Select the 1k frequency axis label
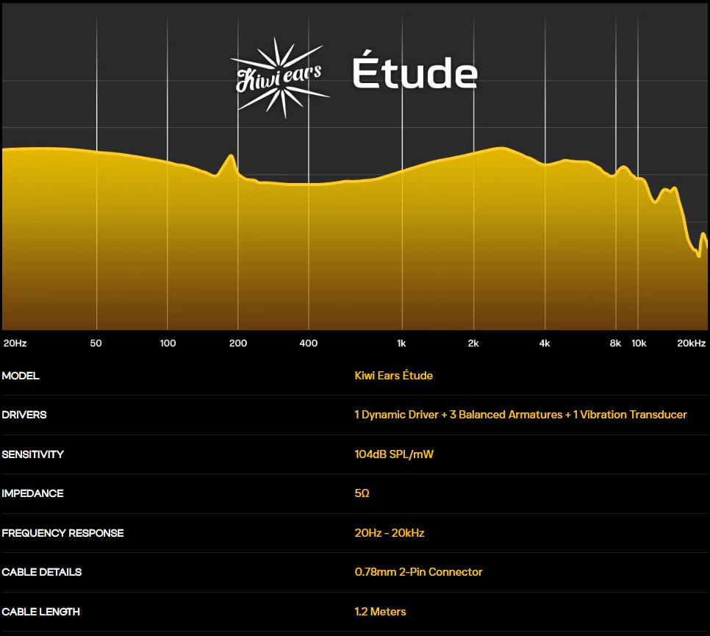 click(401, 343)
